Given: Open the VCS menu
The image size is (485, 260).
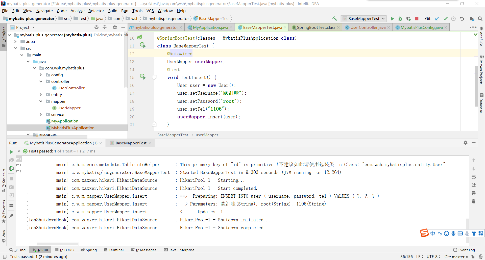Looking at the screenshot, I should click(150, 11).
